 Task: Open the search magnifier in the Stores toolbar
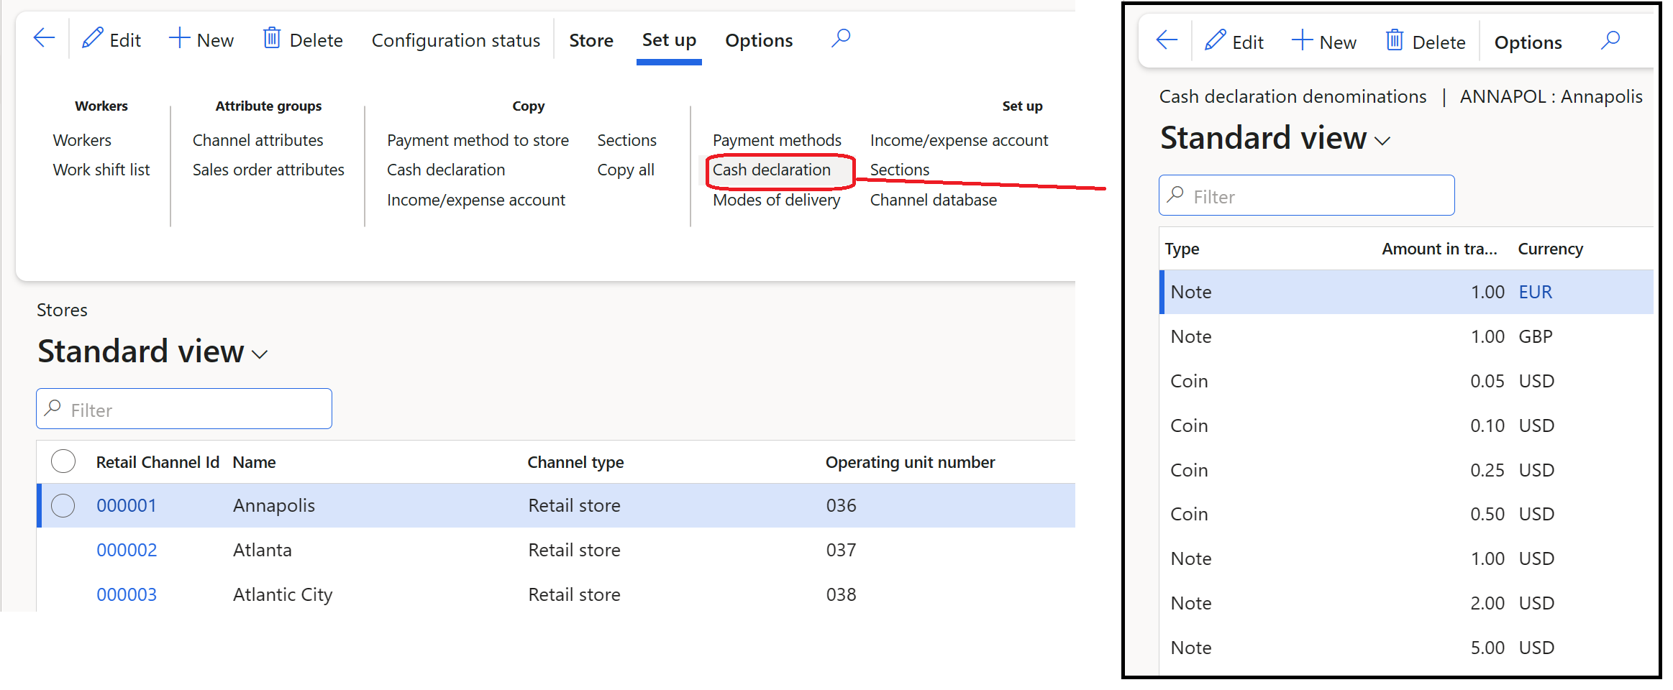(x=840, y=38)
